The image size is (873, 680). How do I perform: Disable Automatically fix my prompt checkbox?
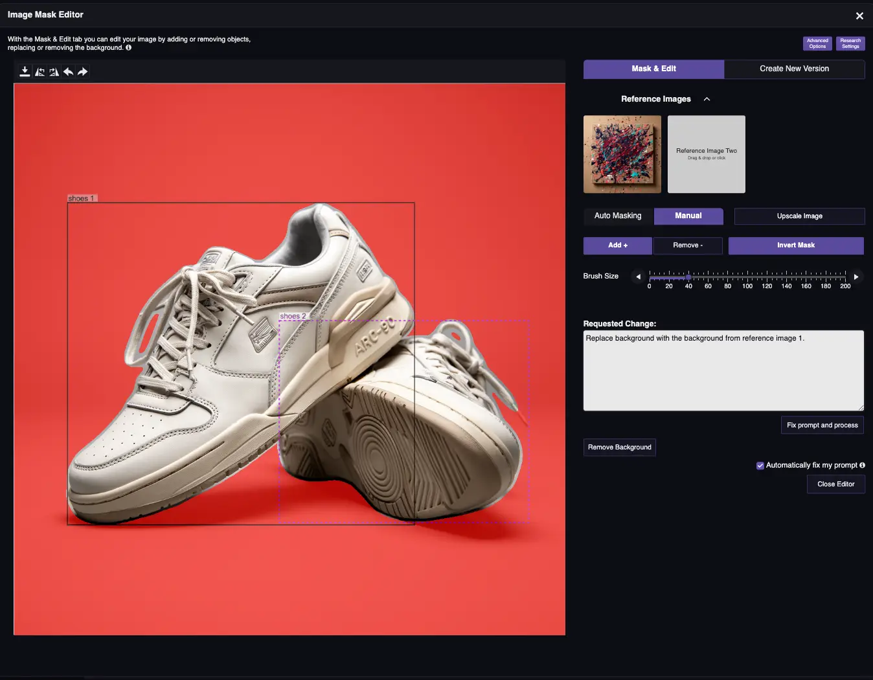[760, 466]
